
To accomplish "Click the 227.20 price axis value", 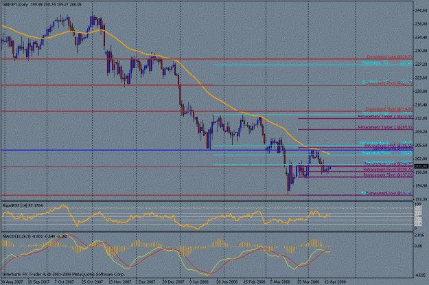I will click(421, 65).
